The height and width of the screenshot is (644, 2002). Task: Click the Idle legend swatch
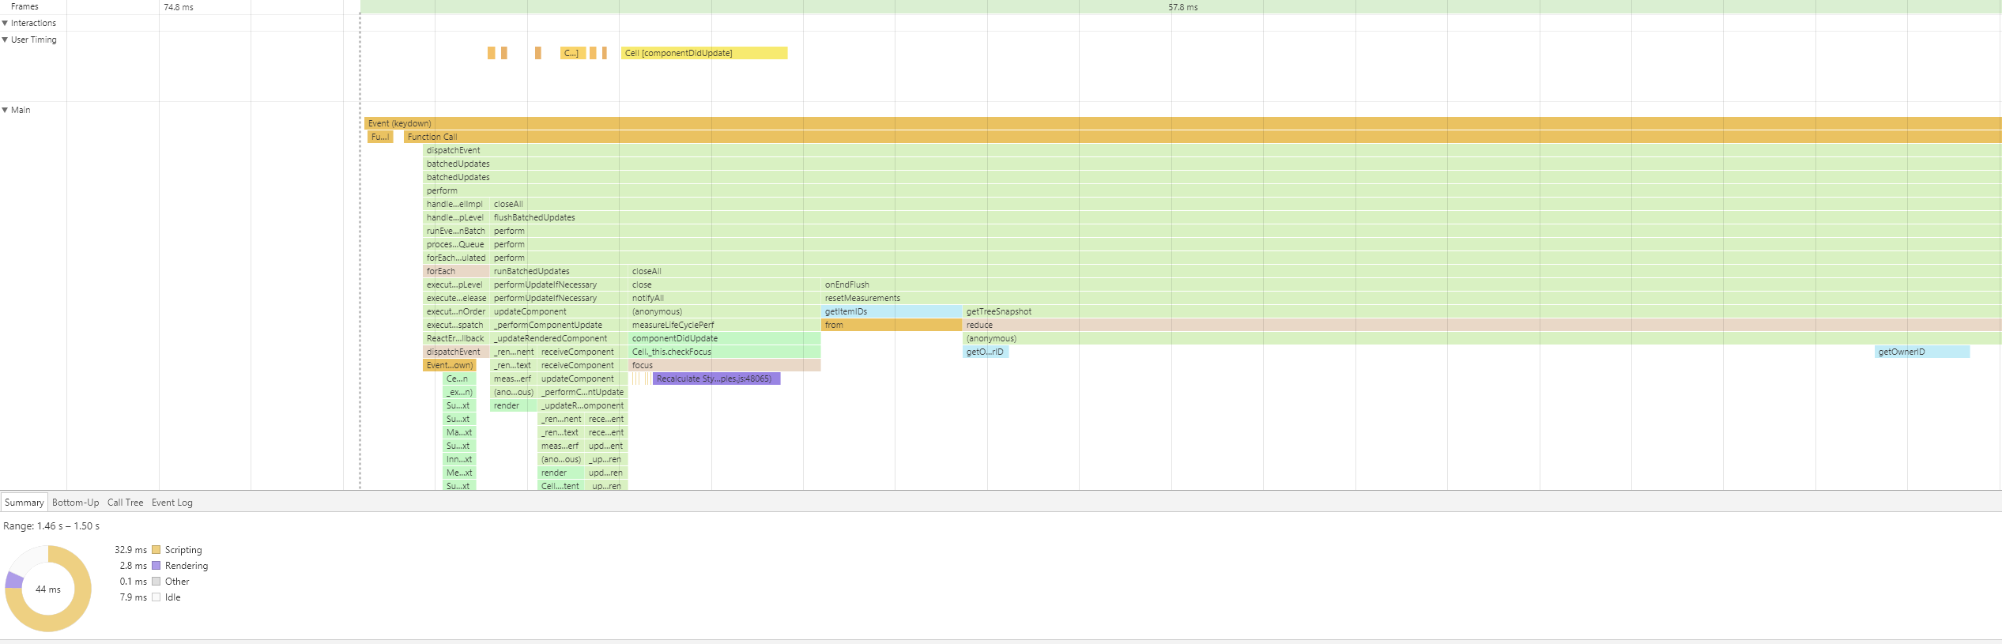point(156,597)
